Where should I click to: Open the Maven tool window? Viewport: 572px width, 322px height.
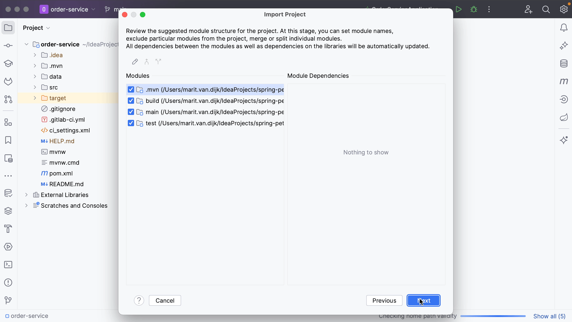564,81
